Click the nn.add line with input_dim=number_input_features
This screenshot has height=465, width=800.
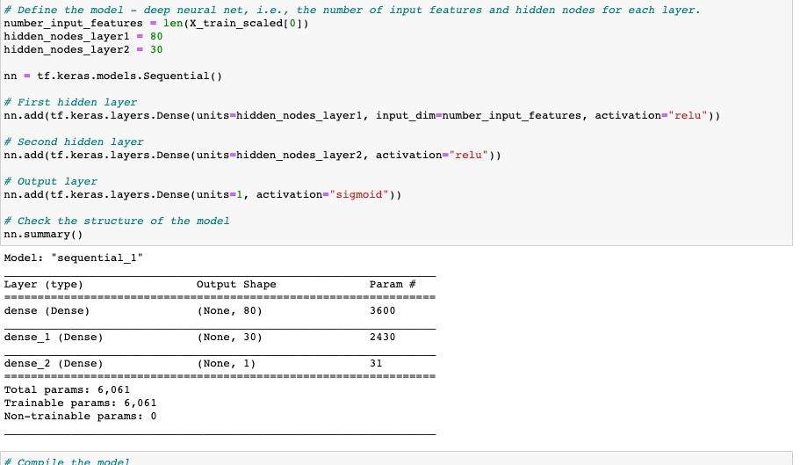pos(363,116)
